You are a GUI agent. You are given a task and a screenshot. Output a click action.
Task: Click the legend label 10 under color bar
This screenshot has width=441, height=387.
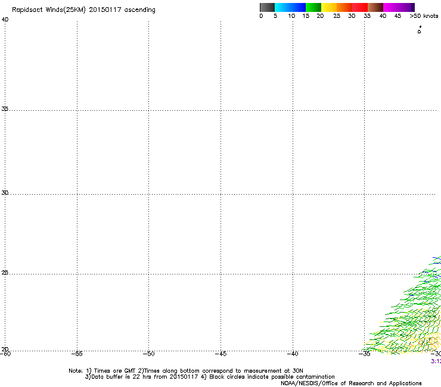click(291, 16)
